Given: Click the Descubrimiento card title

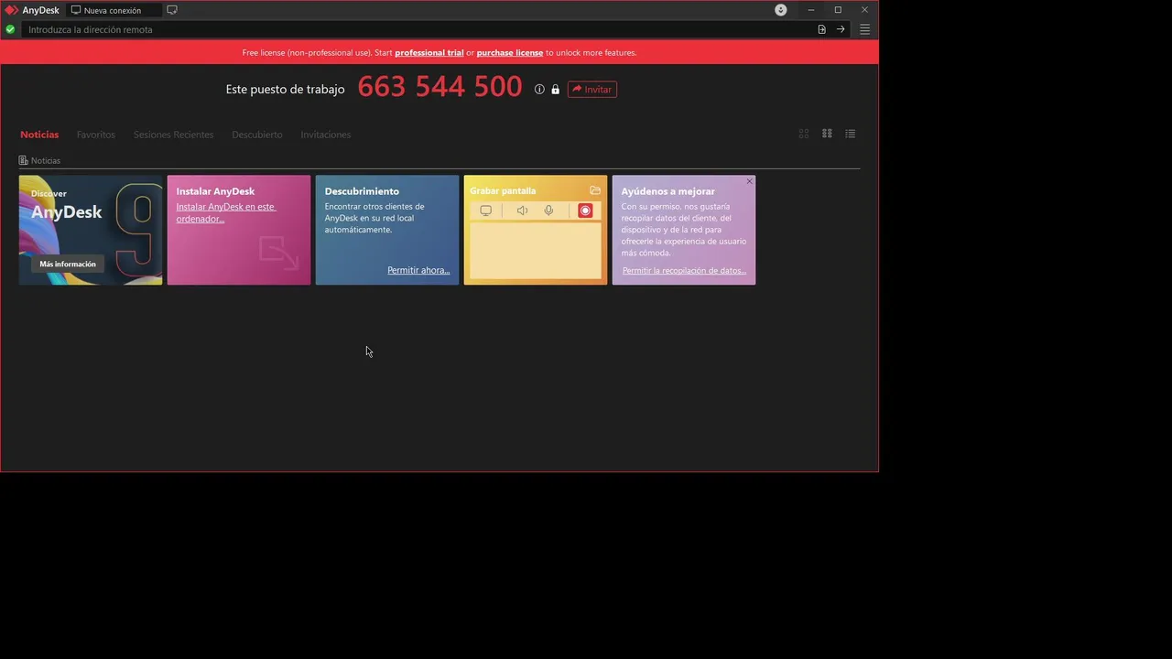Looking at the screenshot, I should (x=362, y=191).
